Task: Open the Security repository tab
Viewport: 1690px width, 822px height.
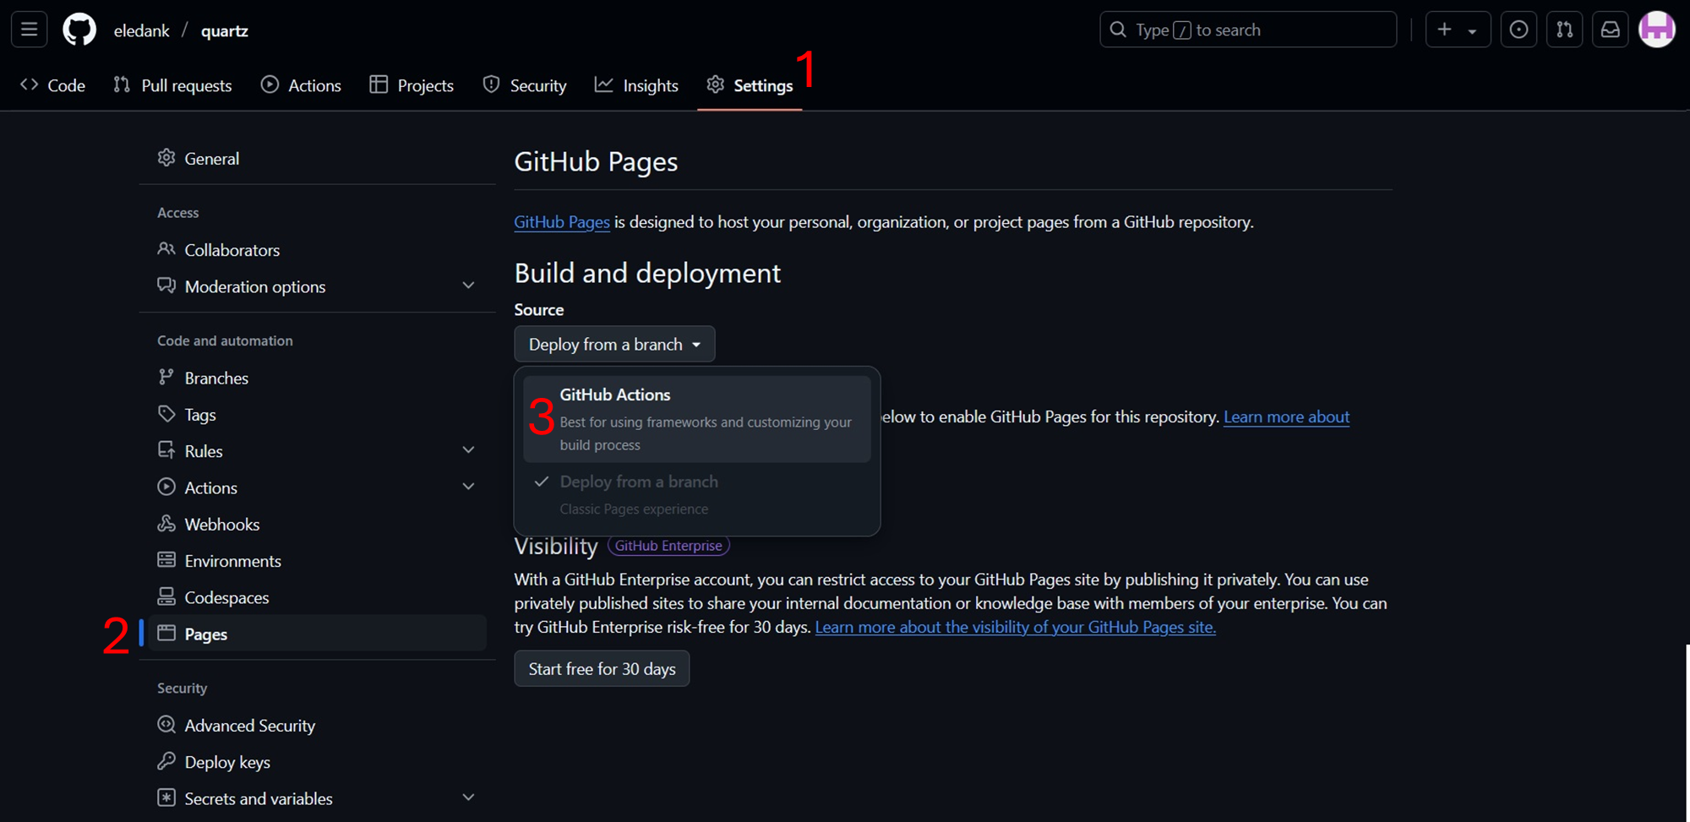Action: click(525, 85)
